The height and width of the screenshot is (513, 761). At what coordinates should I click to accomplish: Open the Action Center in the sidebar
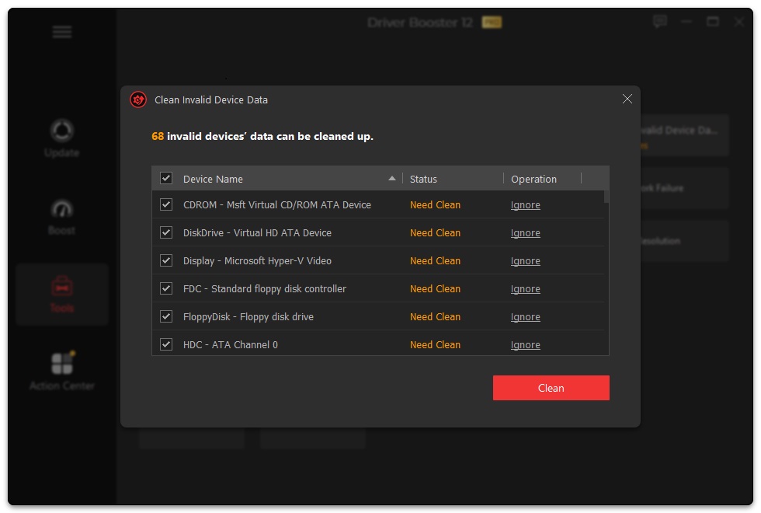click(x=61, y=371)
